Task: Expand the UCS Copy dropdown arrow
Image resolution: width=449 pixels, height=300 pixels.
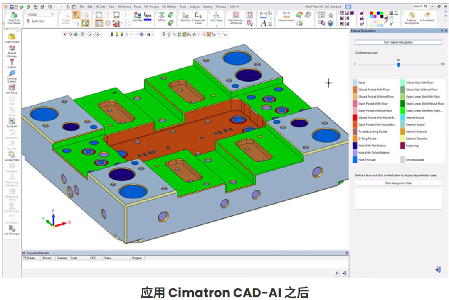Action: tap(216, 25)
